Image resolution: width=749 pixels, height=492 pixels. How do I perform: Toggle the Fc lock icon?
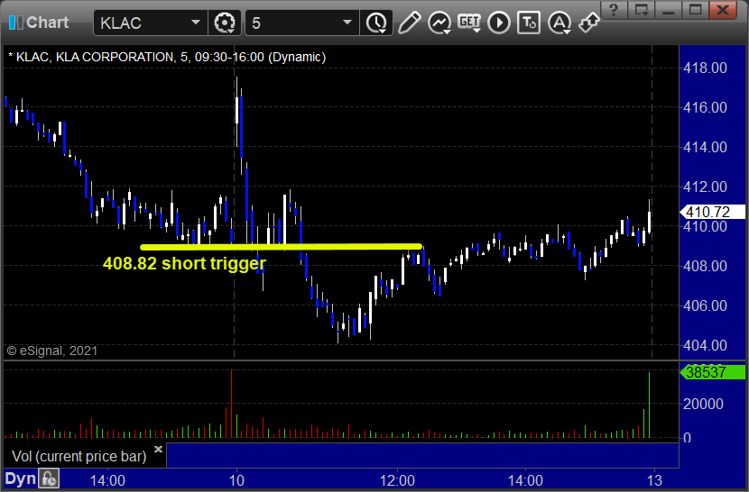click(x=49, y=478)
